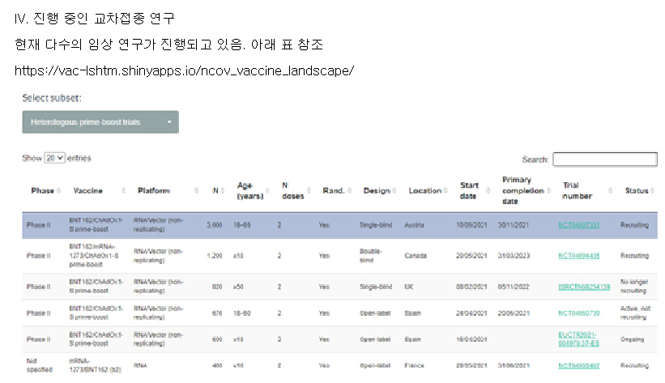The height and width of the screenshot is (383, 665).
Task: Open the Show 20 entries dropdown
Action: point(55,159)
